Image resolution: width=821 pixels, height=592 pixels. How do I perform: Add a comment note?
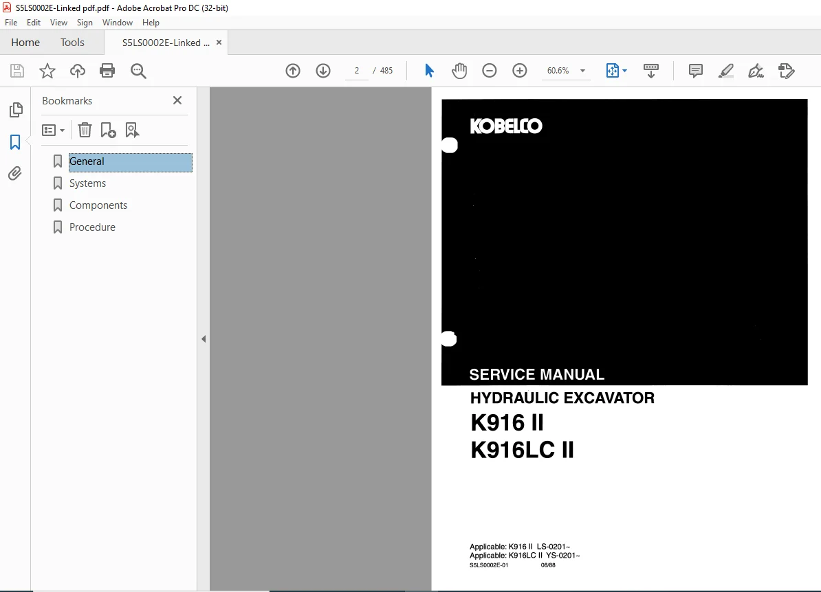[x=695, y=71]
